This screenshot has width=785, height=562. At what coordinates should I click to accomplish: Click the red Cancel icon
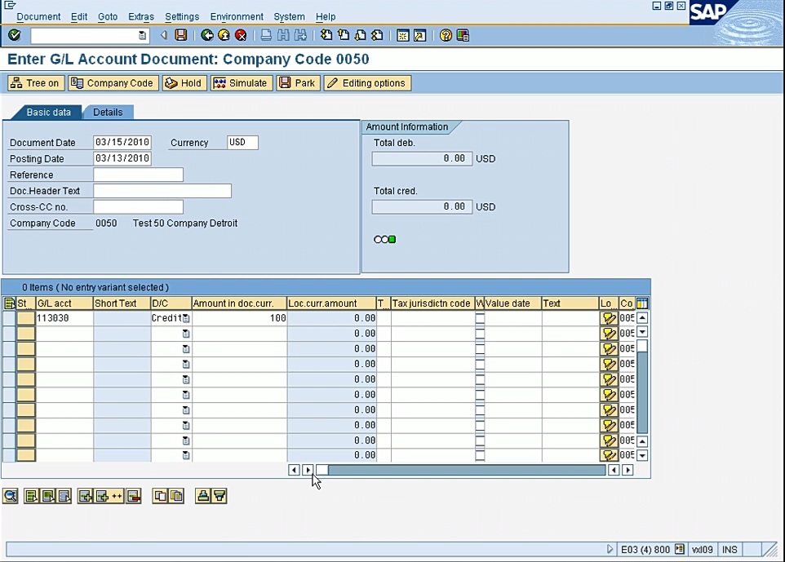tap(241, 35)
